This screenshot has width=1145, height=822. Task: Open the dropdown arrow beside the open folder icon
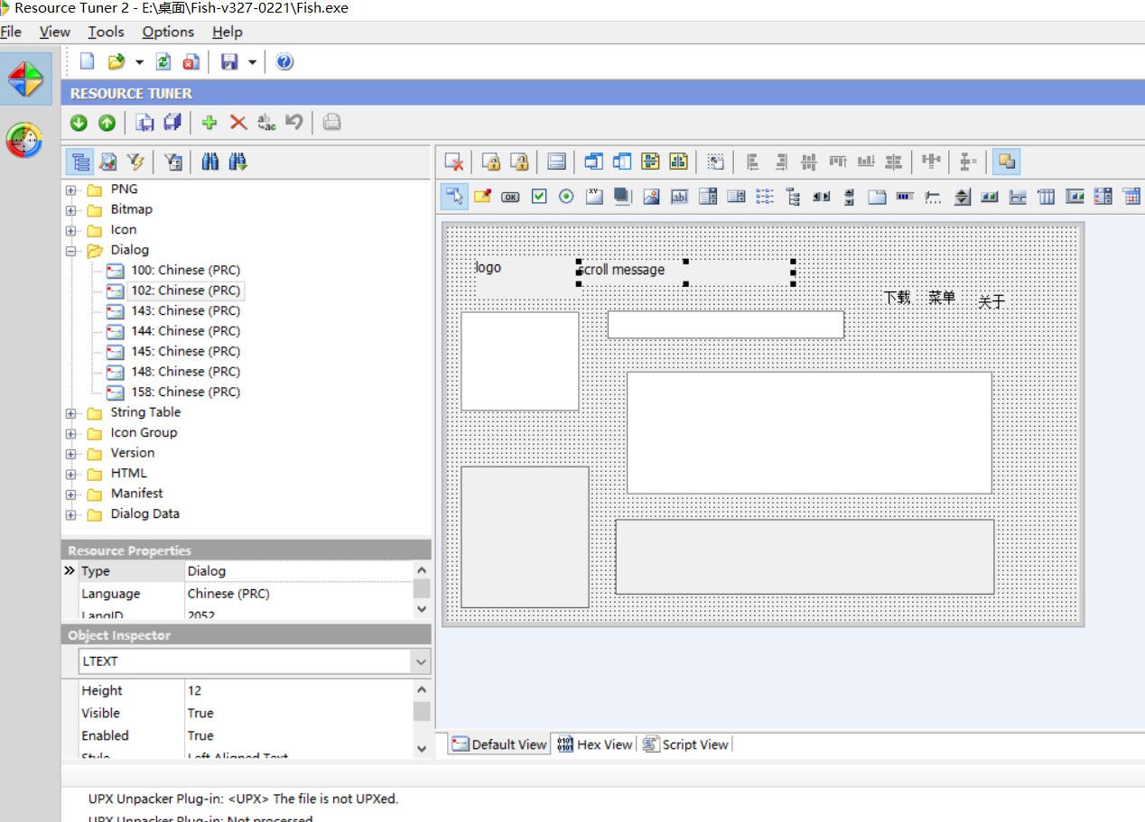(x=139, y=62)
